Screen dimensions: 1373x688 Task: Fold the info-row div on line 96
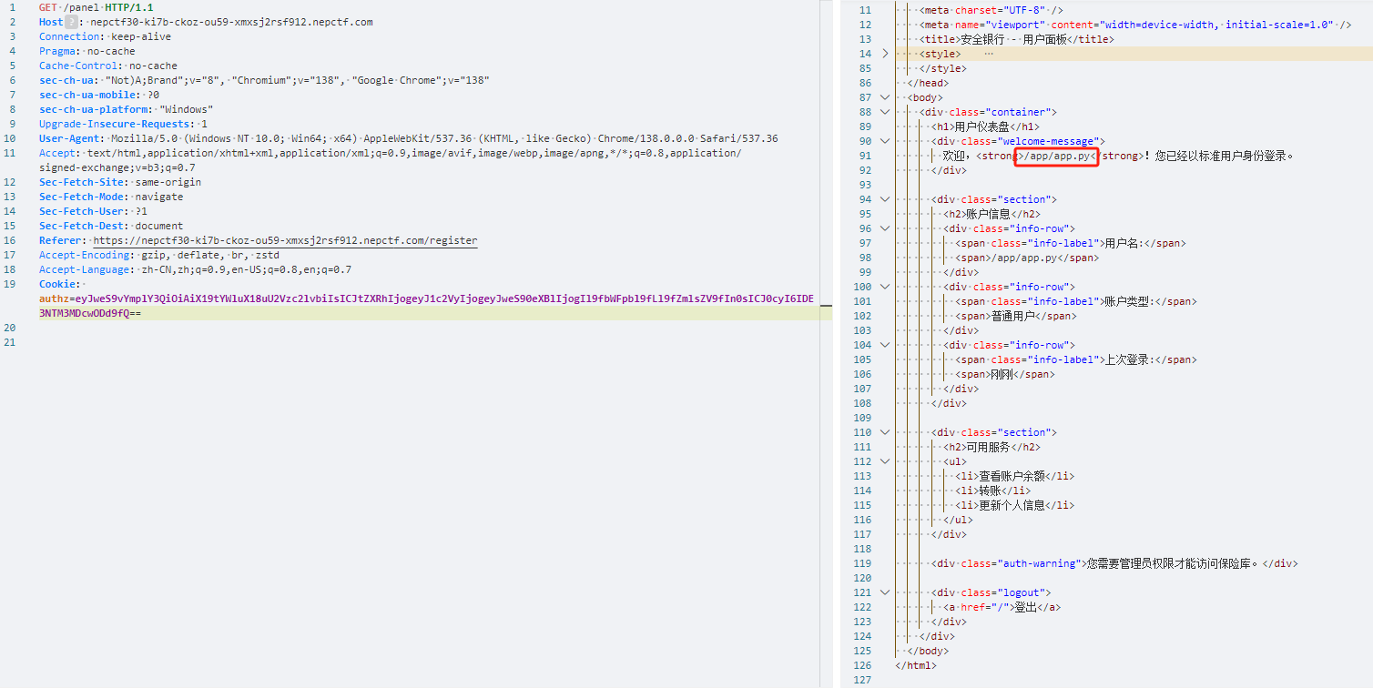[884, 228]
